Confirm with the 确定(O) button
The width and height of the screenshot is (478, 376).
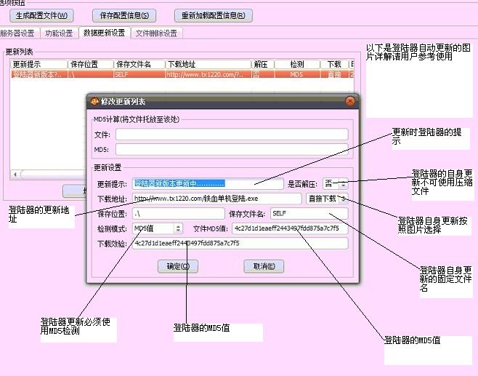tap(178, 266)
